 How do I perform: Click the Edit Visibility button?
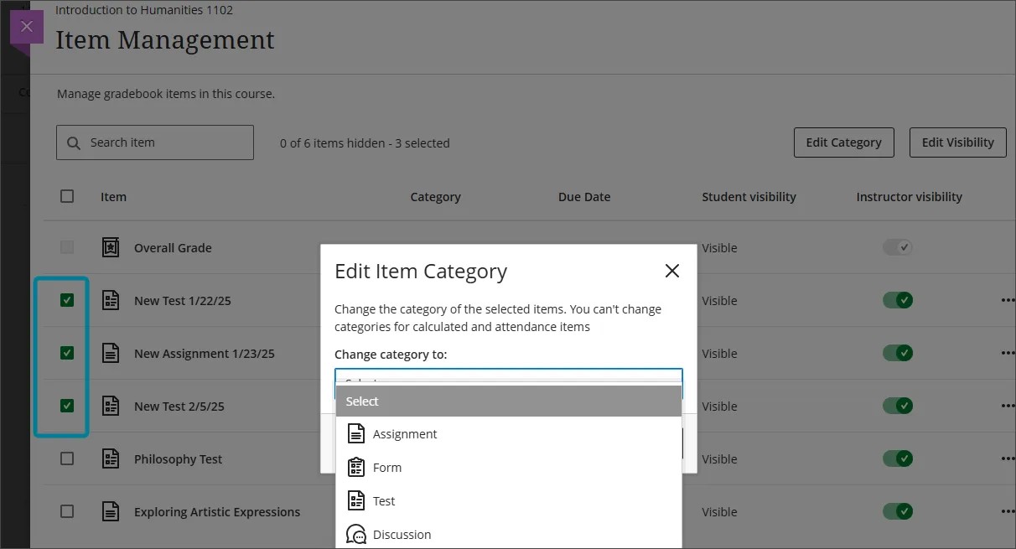[957, 142]
